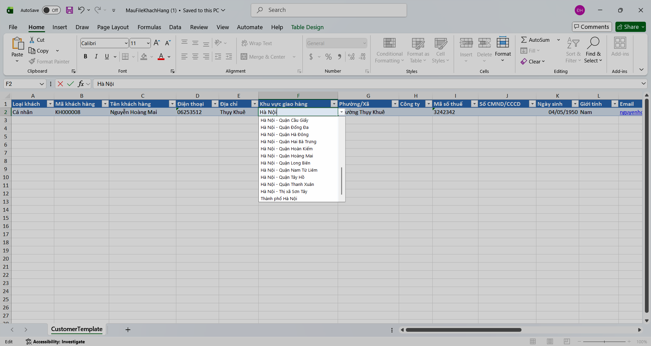Click the Percent Style icon

tap(328, 57)
